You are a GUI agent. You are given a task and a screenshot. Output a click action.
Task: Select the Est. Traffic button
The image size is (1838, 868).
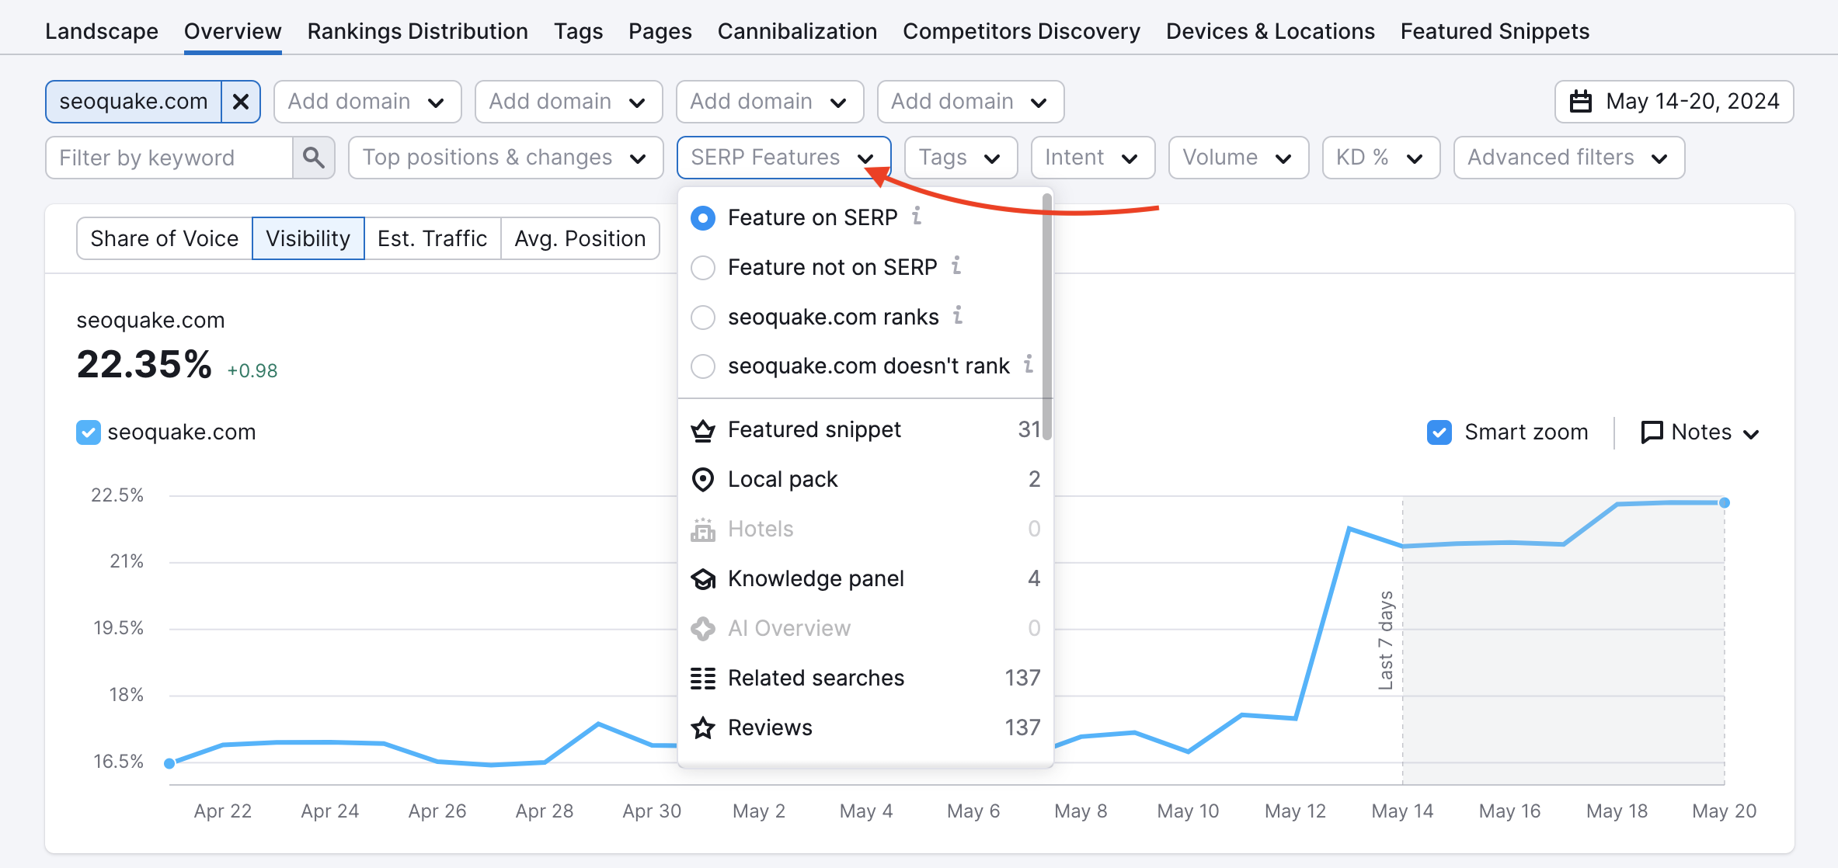tap(433, 238)
